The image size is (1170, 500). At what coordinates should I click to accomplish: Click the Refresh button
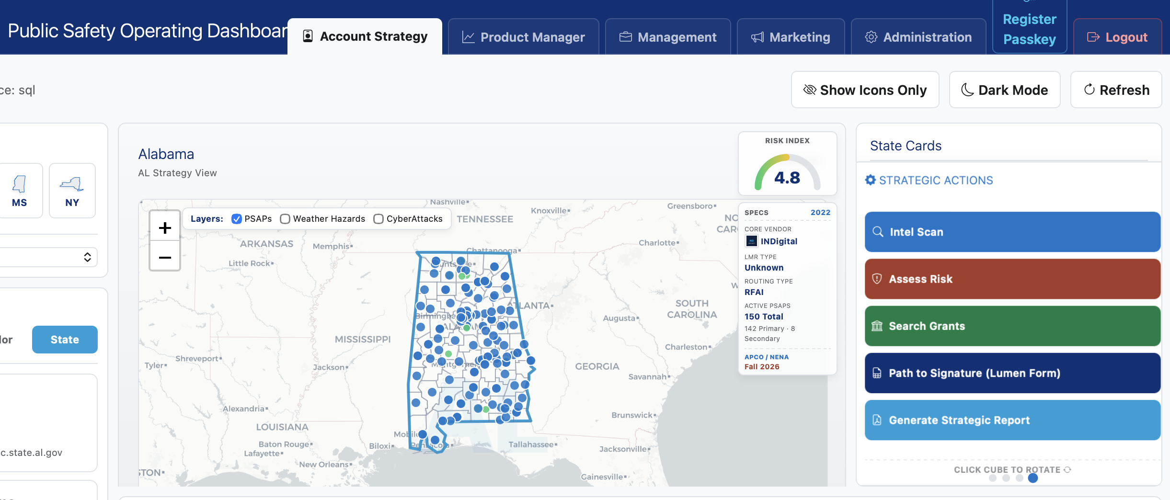(x=1116, y=90)
